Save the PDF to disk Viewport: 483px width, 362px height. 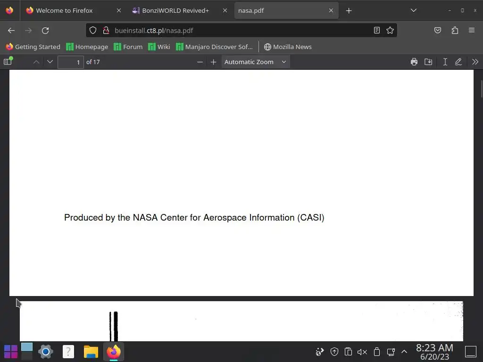(x=428, y=62)
